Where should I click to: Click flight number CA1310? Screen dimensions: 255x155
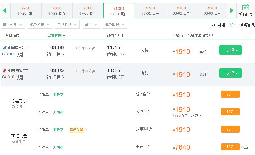(x=8, y=77)
